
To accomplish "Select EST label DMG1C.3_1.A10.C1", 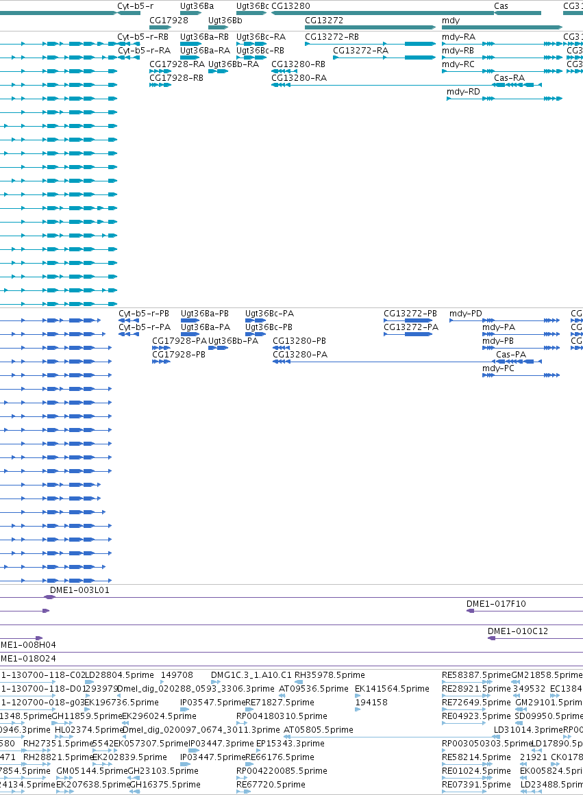I will 251,675.
